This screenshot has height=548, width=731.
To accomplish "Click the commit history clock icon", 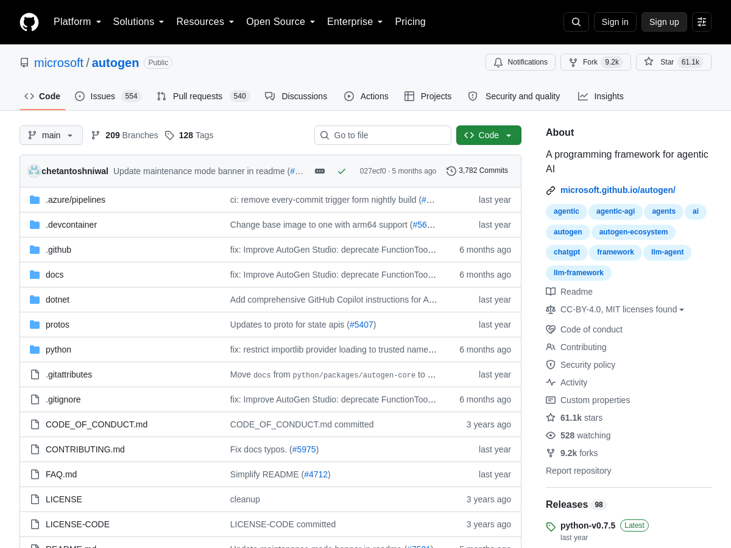I will pyautogui.click(x=451, y=171).
